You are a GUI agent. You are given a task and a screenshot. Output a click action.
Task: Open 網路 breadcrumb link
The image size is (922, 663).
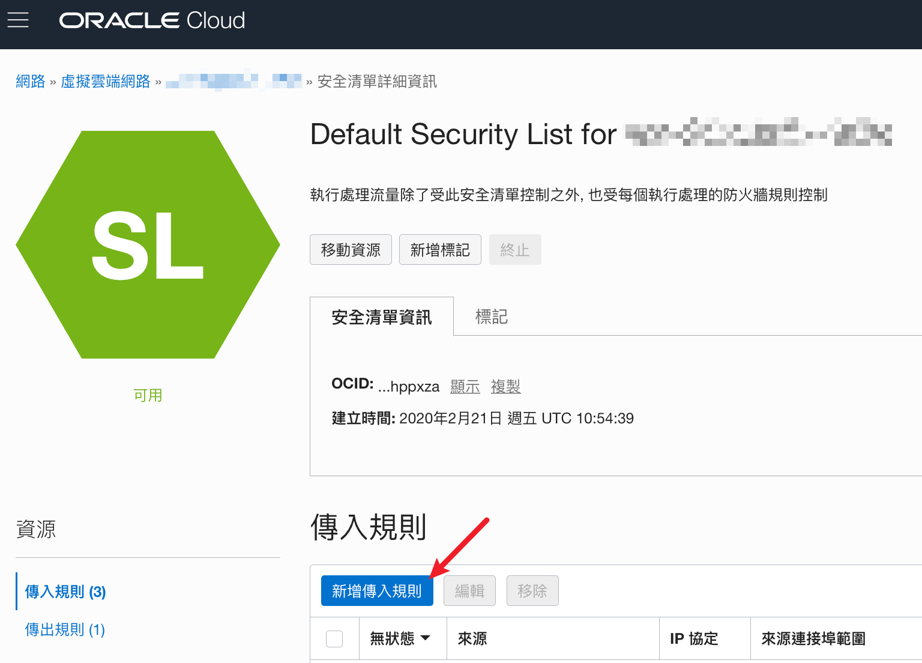(x=31, y=81)
